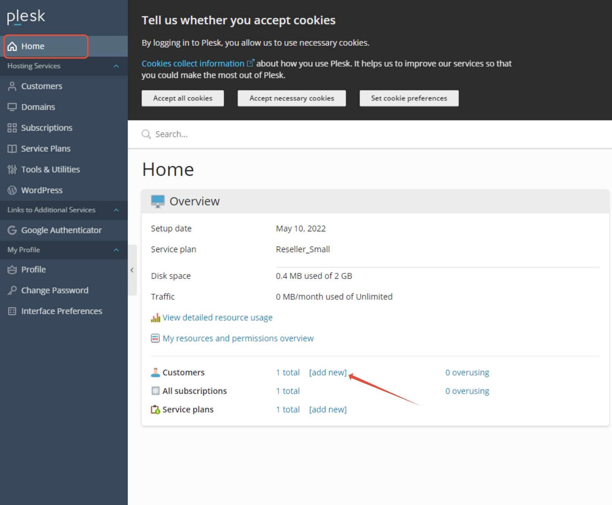Screen dimensions: 612x505
Task: Open the Cookies collect information link
Action: [193, 64]
